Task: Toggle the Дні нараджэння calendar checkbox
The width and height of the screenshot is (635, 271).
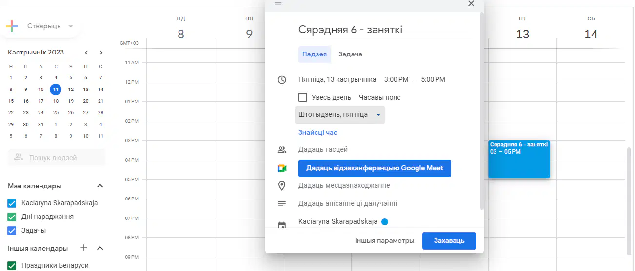Action: pos(12,217)
